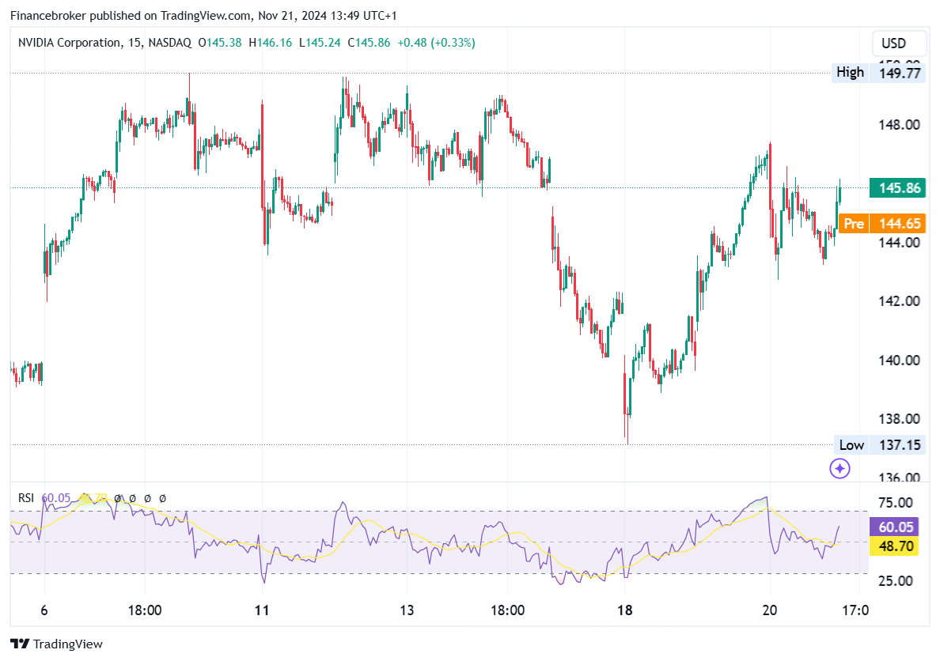Click the Low 137.15 price marker
This screenshot has height=661, width=940.
click(x=879, y=445)
